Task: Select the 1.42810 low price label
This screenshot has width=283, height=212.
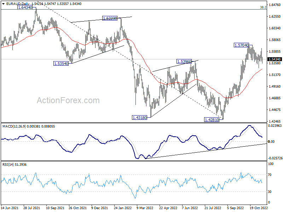Action: coord(212,119)
